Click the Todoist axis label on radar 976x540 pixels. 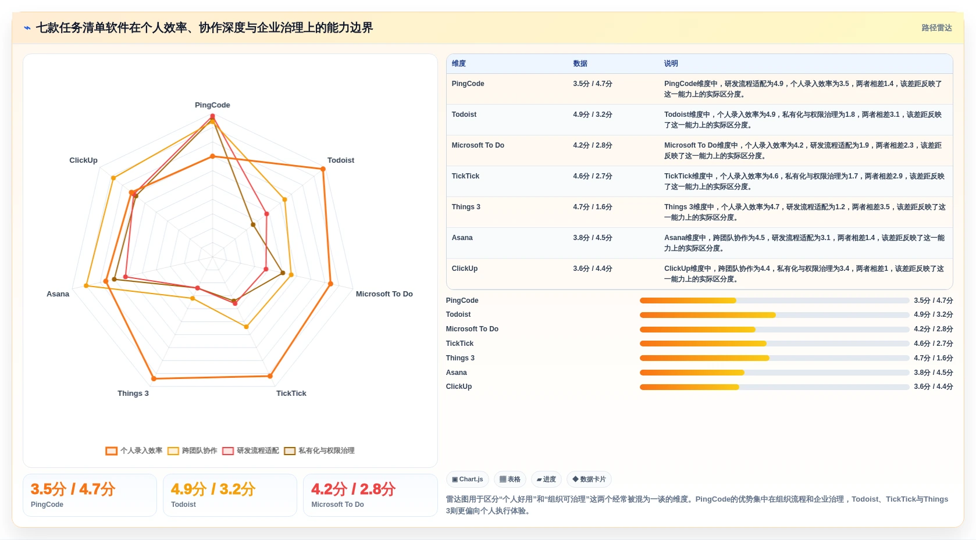(341, 160)
